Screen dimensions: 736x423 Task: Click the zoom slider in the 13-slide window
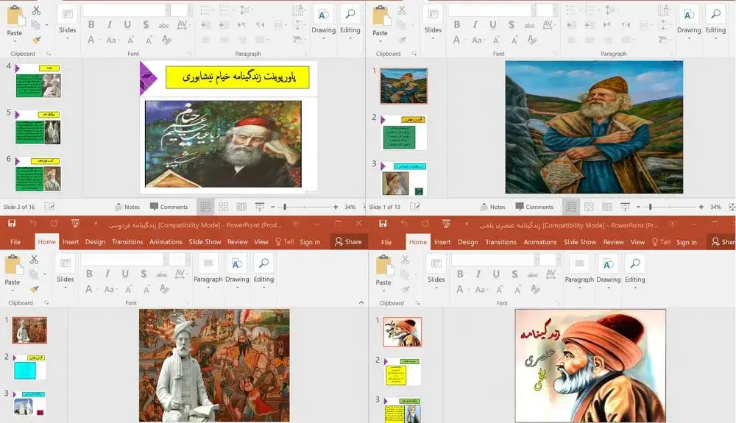point(651,207)
